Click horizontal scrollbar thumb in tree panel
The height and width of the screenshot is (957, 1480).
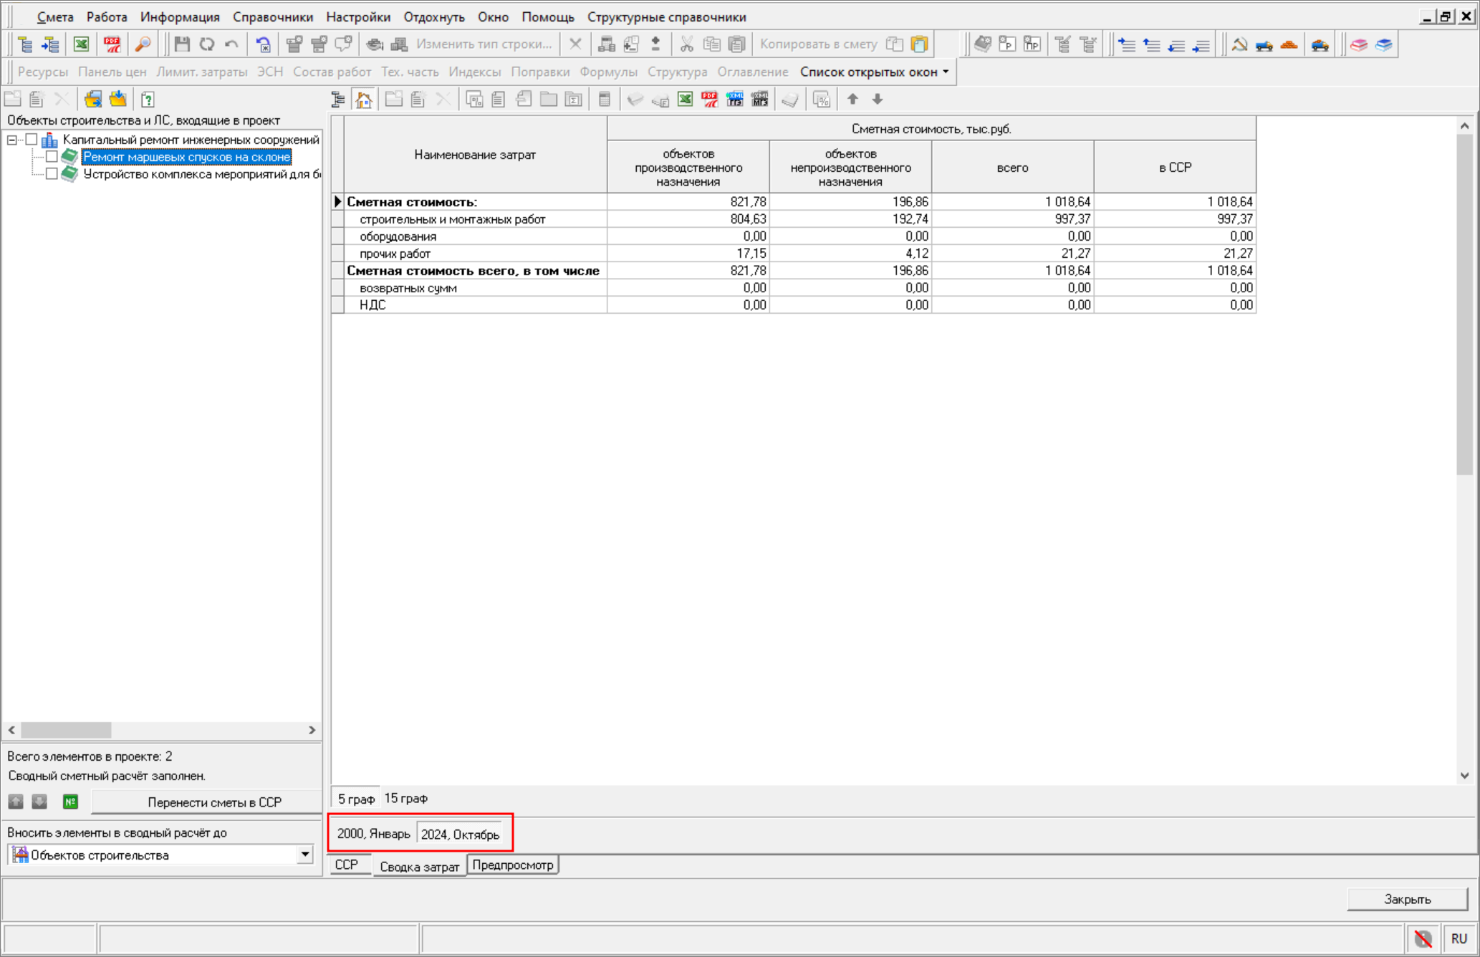pos(66,730)
